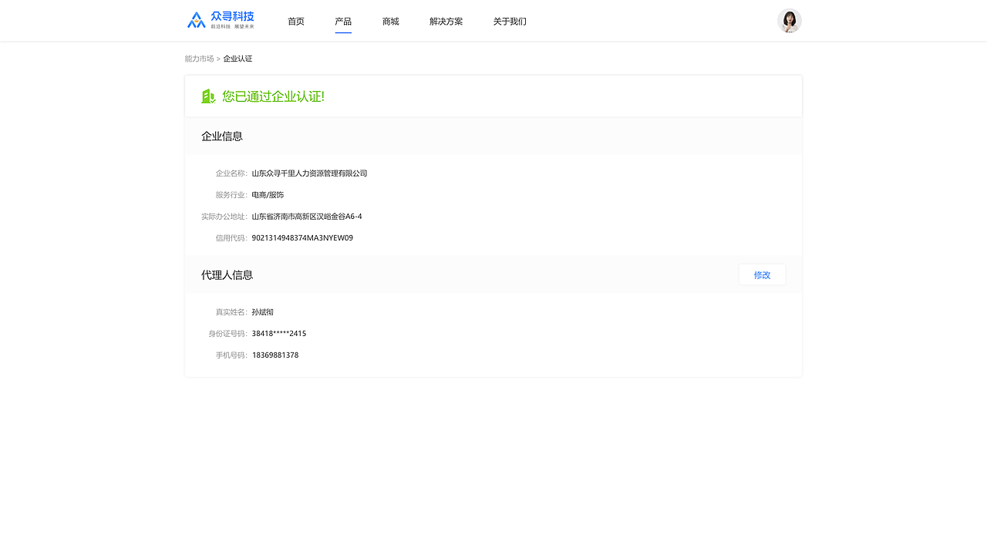Click the credit code 9021314948374MA3NYEW09
This screenshot has width=987, height=555.
(302, 237)
